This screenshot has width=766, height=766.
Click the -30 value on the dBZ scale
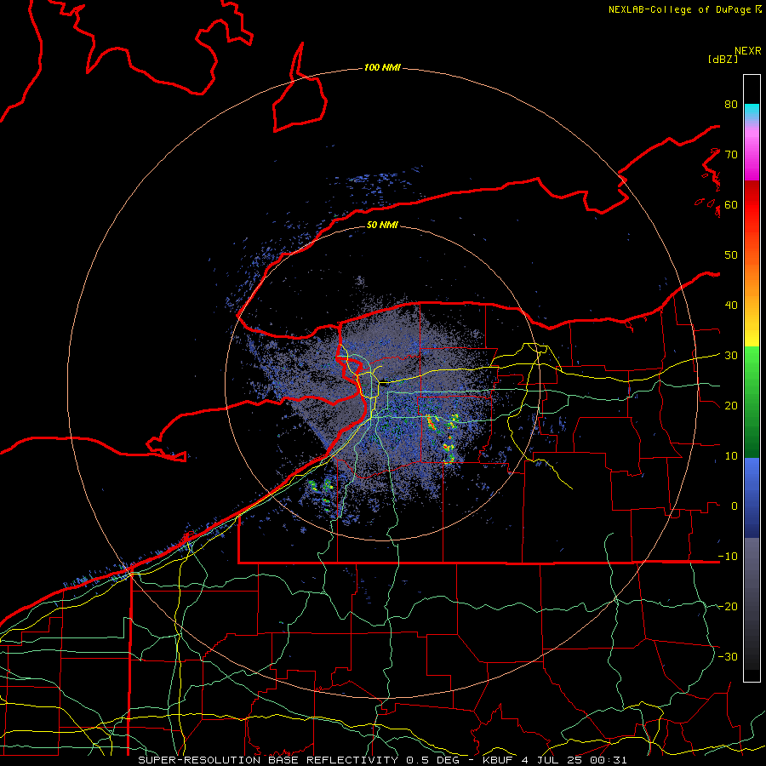point(728,656)
